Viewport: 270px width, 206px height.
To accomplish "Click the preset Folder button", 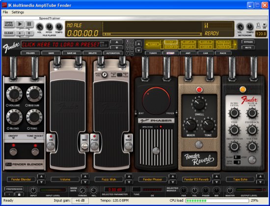I will (30, 53).
